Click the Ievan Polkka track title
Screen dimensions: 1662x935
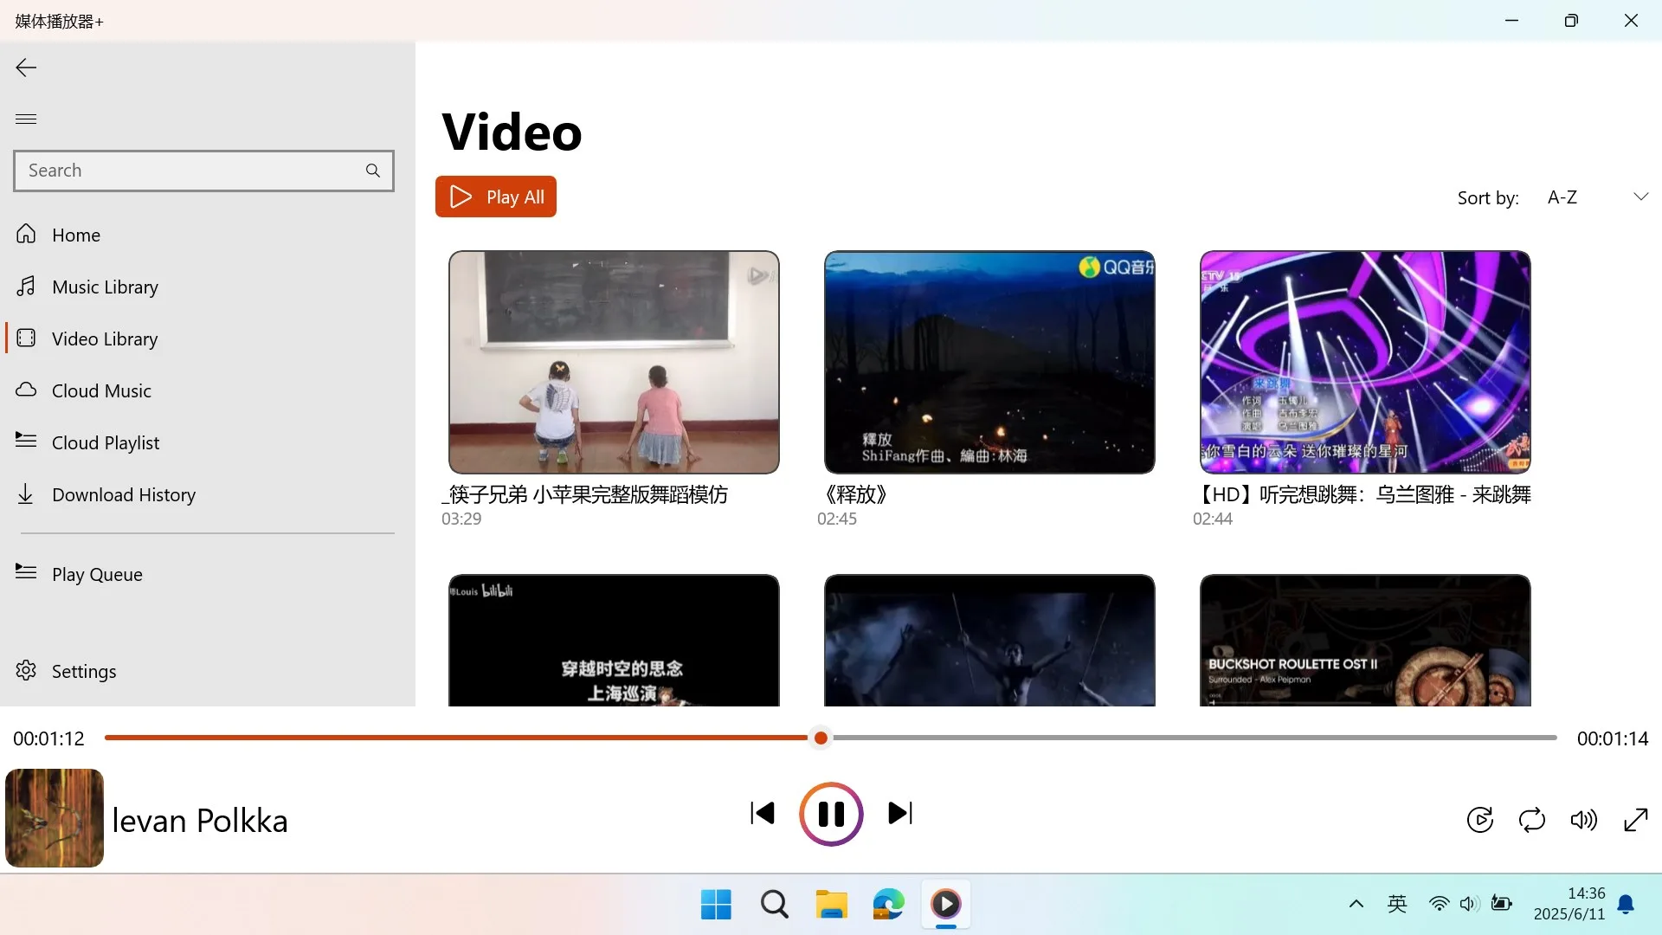coord(200,821)
